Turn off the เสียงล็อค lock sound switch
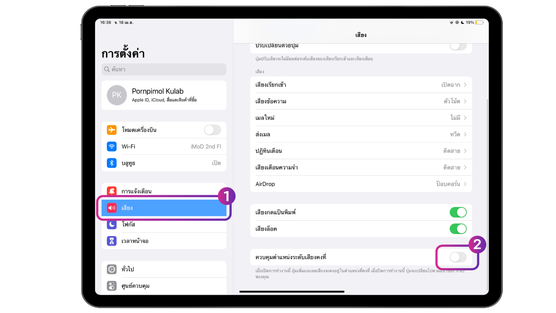The height and width of the screenshot is (313, 556). [x=458, y=229]
